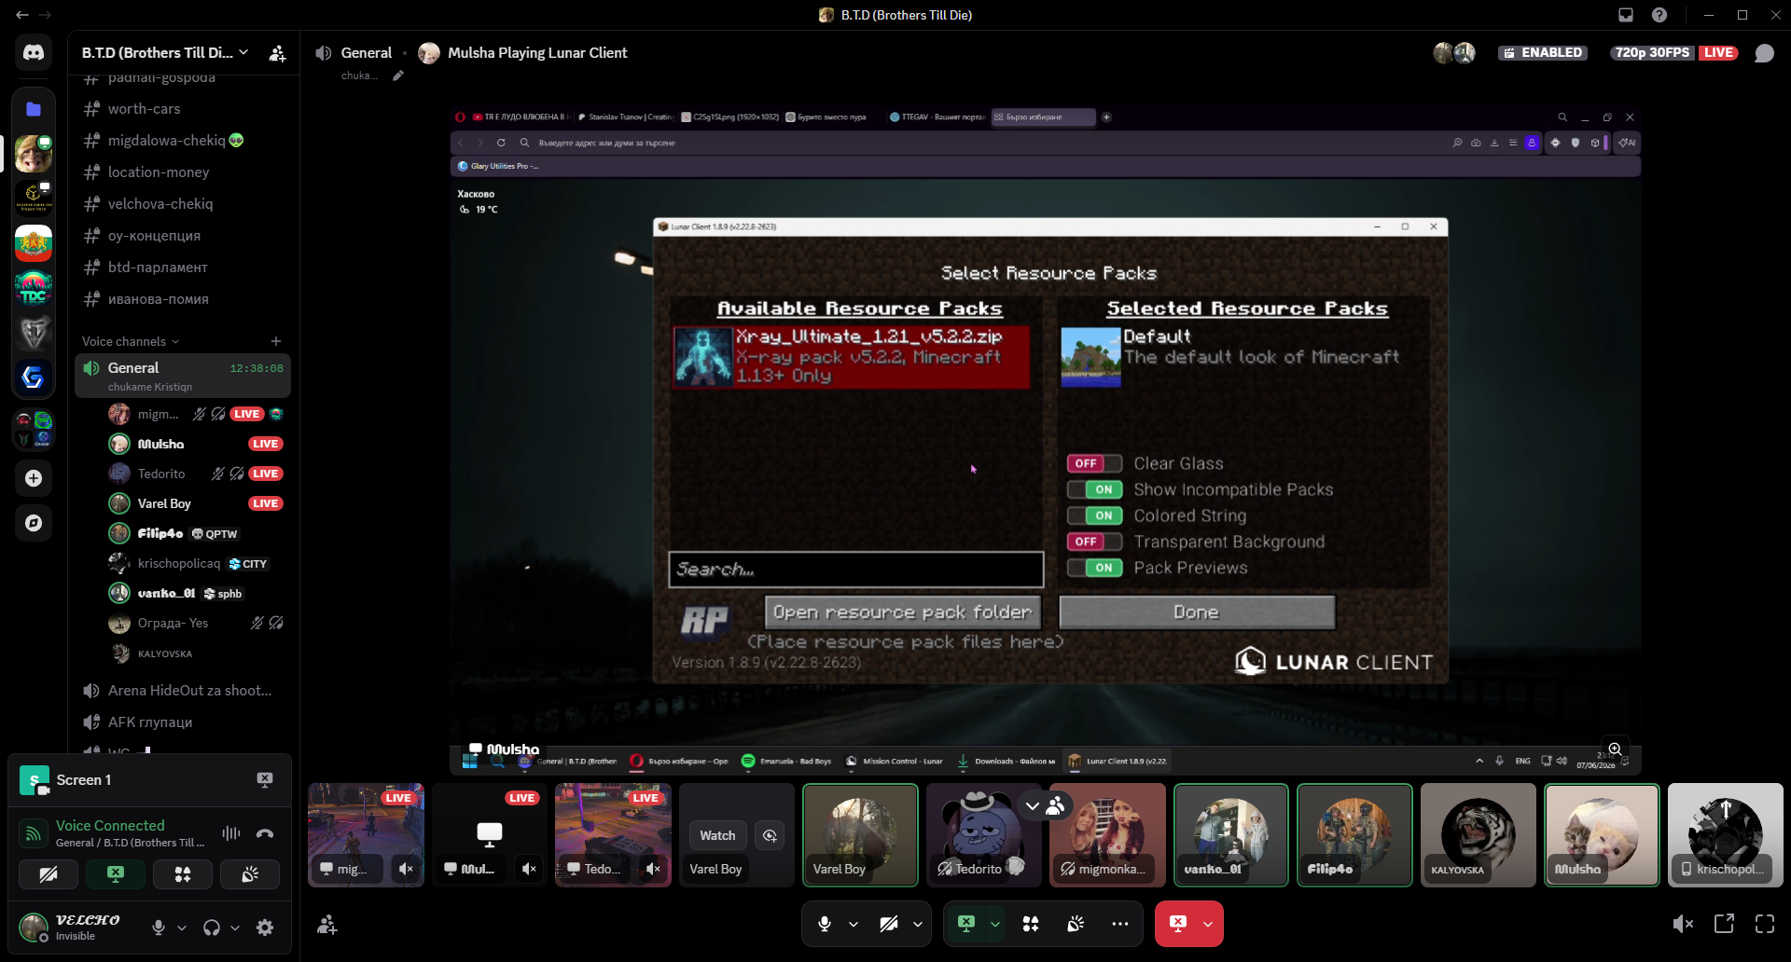1791x962 pixels.
Task: Click invite-friend icon below the stream tiles
Action: (x=327, y=925)
